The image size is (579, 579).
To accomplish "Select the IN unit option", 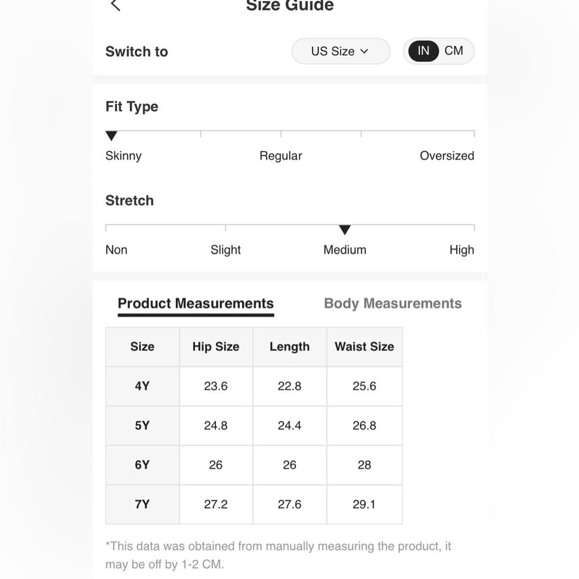I will pos(423,50).
